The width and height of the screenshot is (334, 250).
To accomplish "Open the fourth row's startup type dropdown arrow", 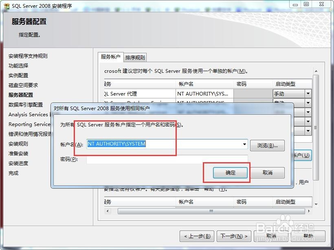I will click(x=308, y=122).
